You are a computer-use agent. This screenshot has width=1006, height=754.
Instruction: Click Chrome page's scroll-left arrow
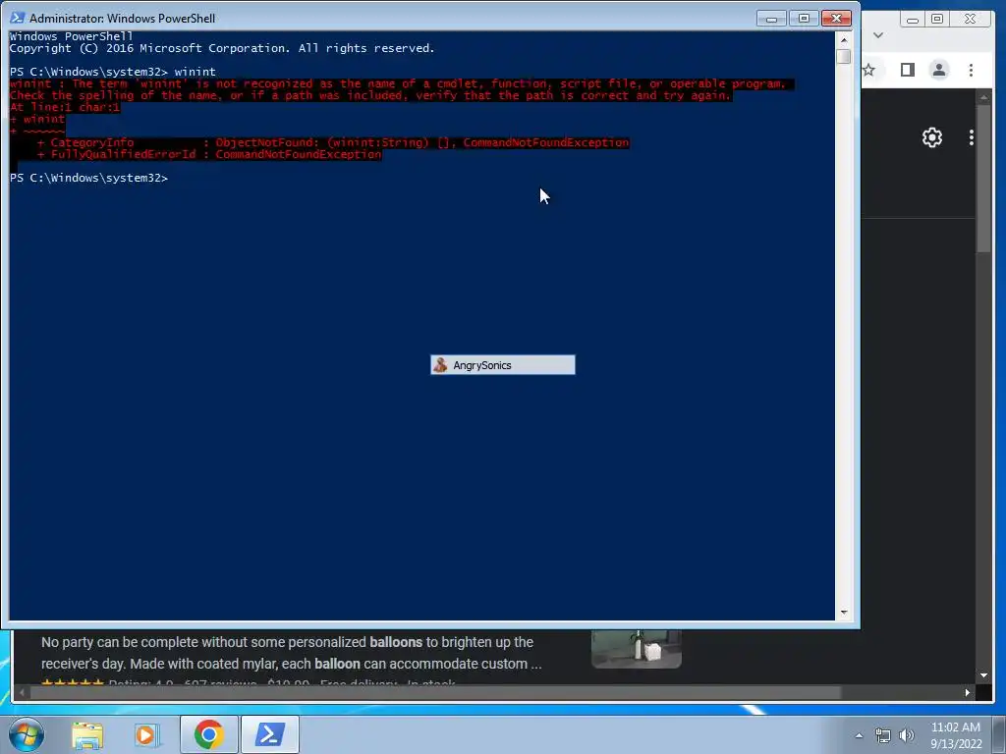(x=23, y=692)
